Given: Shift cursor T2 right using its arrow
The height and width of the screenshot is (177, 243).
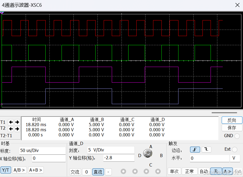Looking at the screenshot, I should tap(17, 129).
